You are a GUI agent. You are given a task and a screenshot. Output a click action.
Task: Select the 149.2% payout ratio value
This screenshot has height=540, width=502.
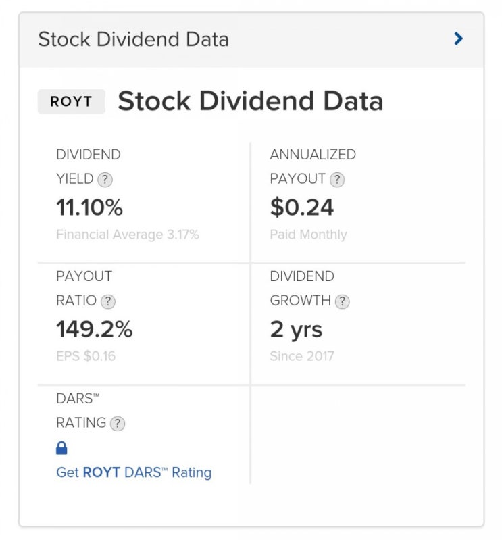tap(95, 329)
